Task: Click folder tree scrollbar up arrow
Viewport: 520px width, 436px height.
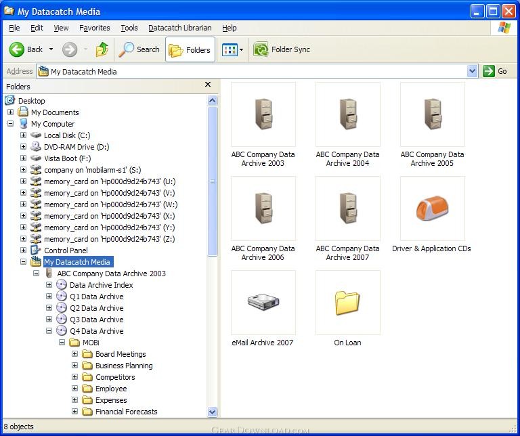Action: 212,100
